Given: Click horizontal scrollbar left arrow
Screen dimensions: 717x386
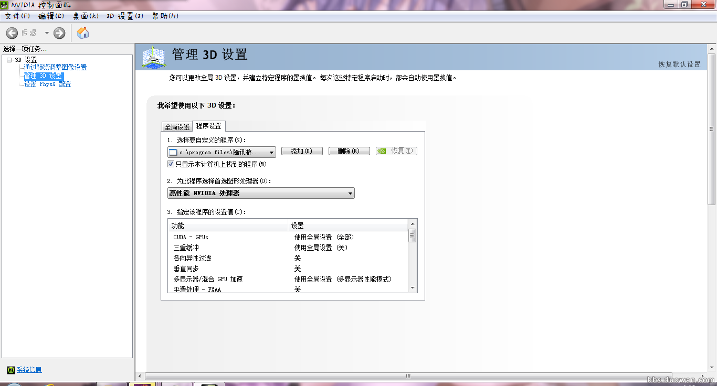Looking at the screenshot, I should tap(140, 376).
